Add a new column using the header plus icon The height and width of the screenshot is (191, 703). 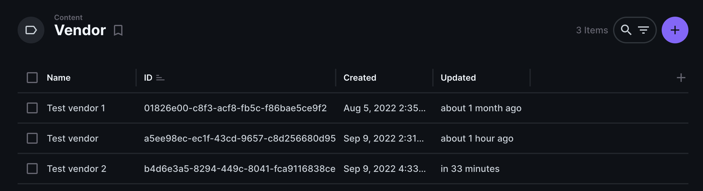tap(681, 78)
